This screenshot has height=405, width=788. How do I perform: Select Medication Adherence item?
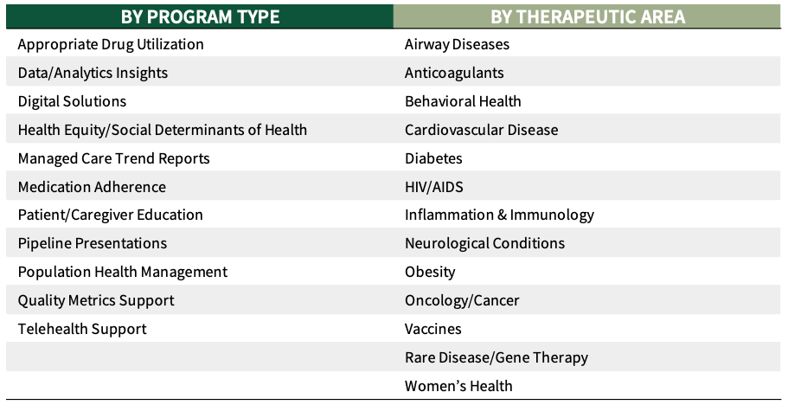click(x=92, y=187)
